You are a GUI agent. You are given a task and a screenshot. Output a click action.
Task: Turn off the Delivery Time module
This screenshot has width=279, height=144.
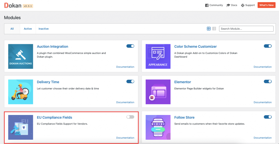(x=130, y=81)
